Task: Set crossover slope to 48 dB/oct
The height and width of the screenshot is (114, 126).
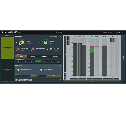Action: pyautogui.click(x=38, y=61)
